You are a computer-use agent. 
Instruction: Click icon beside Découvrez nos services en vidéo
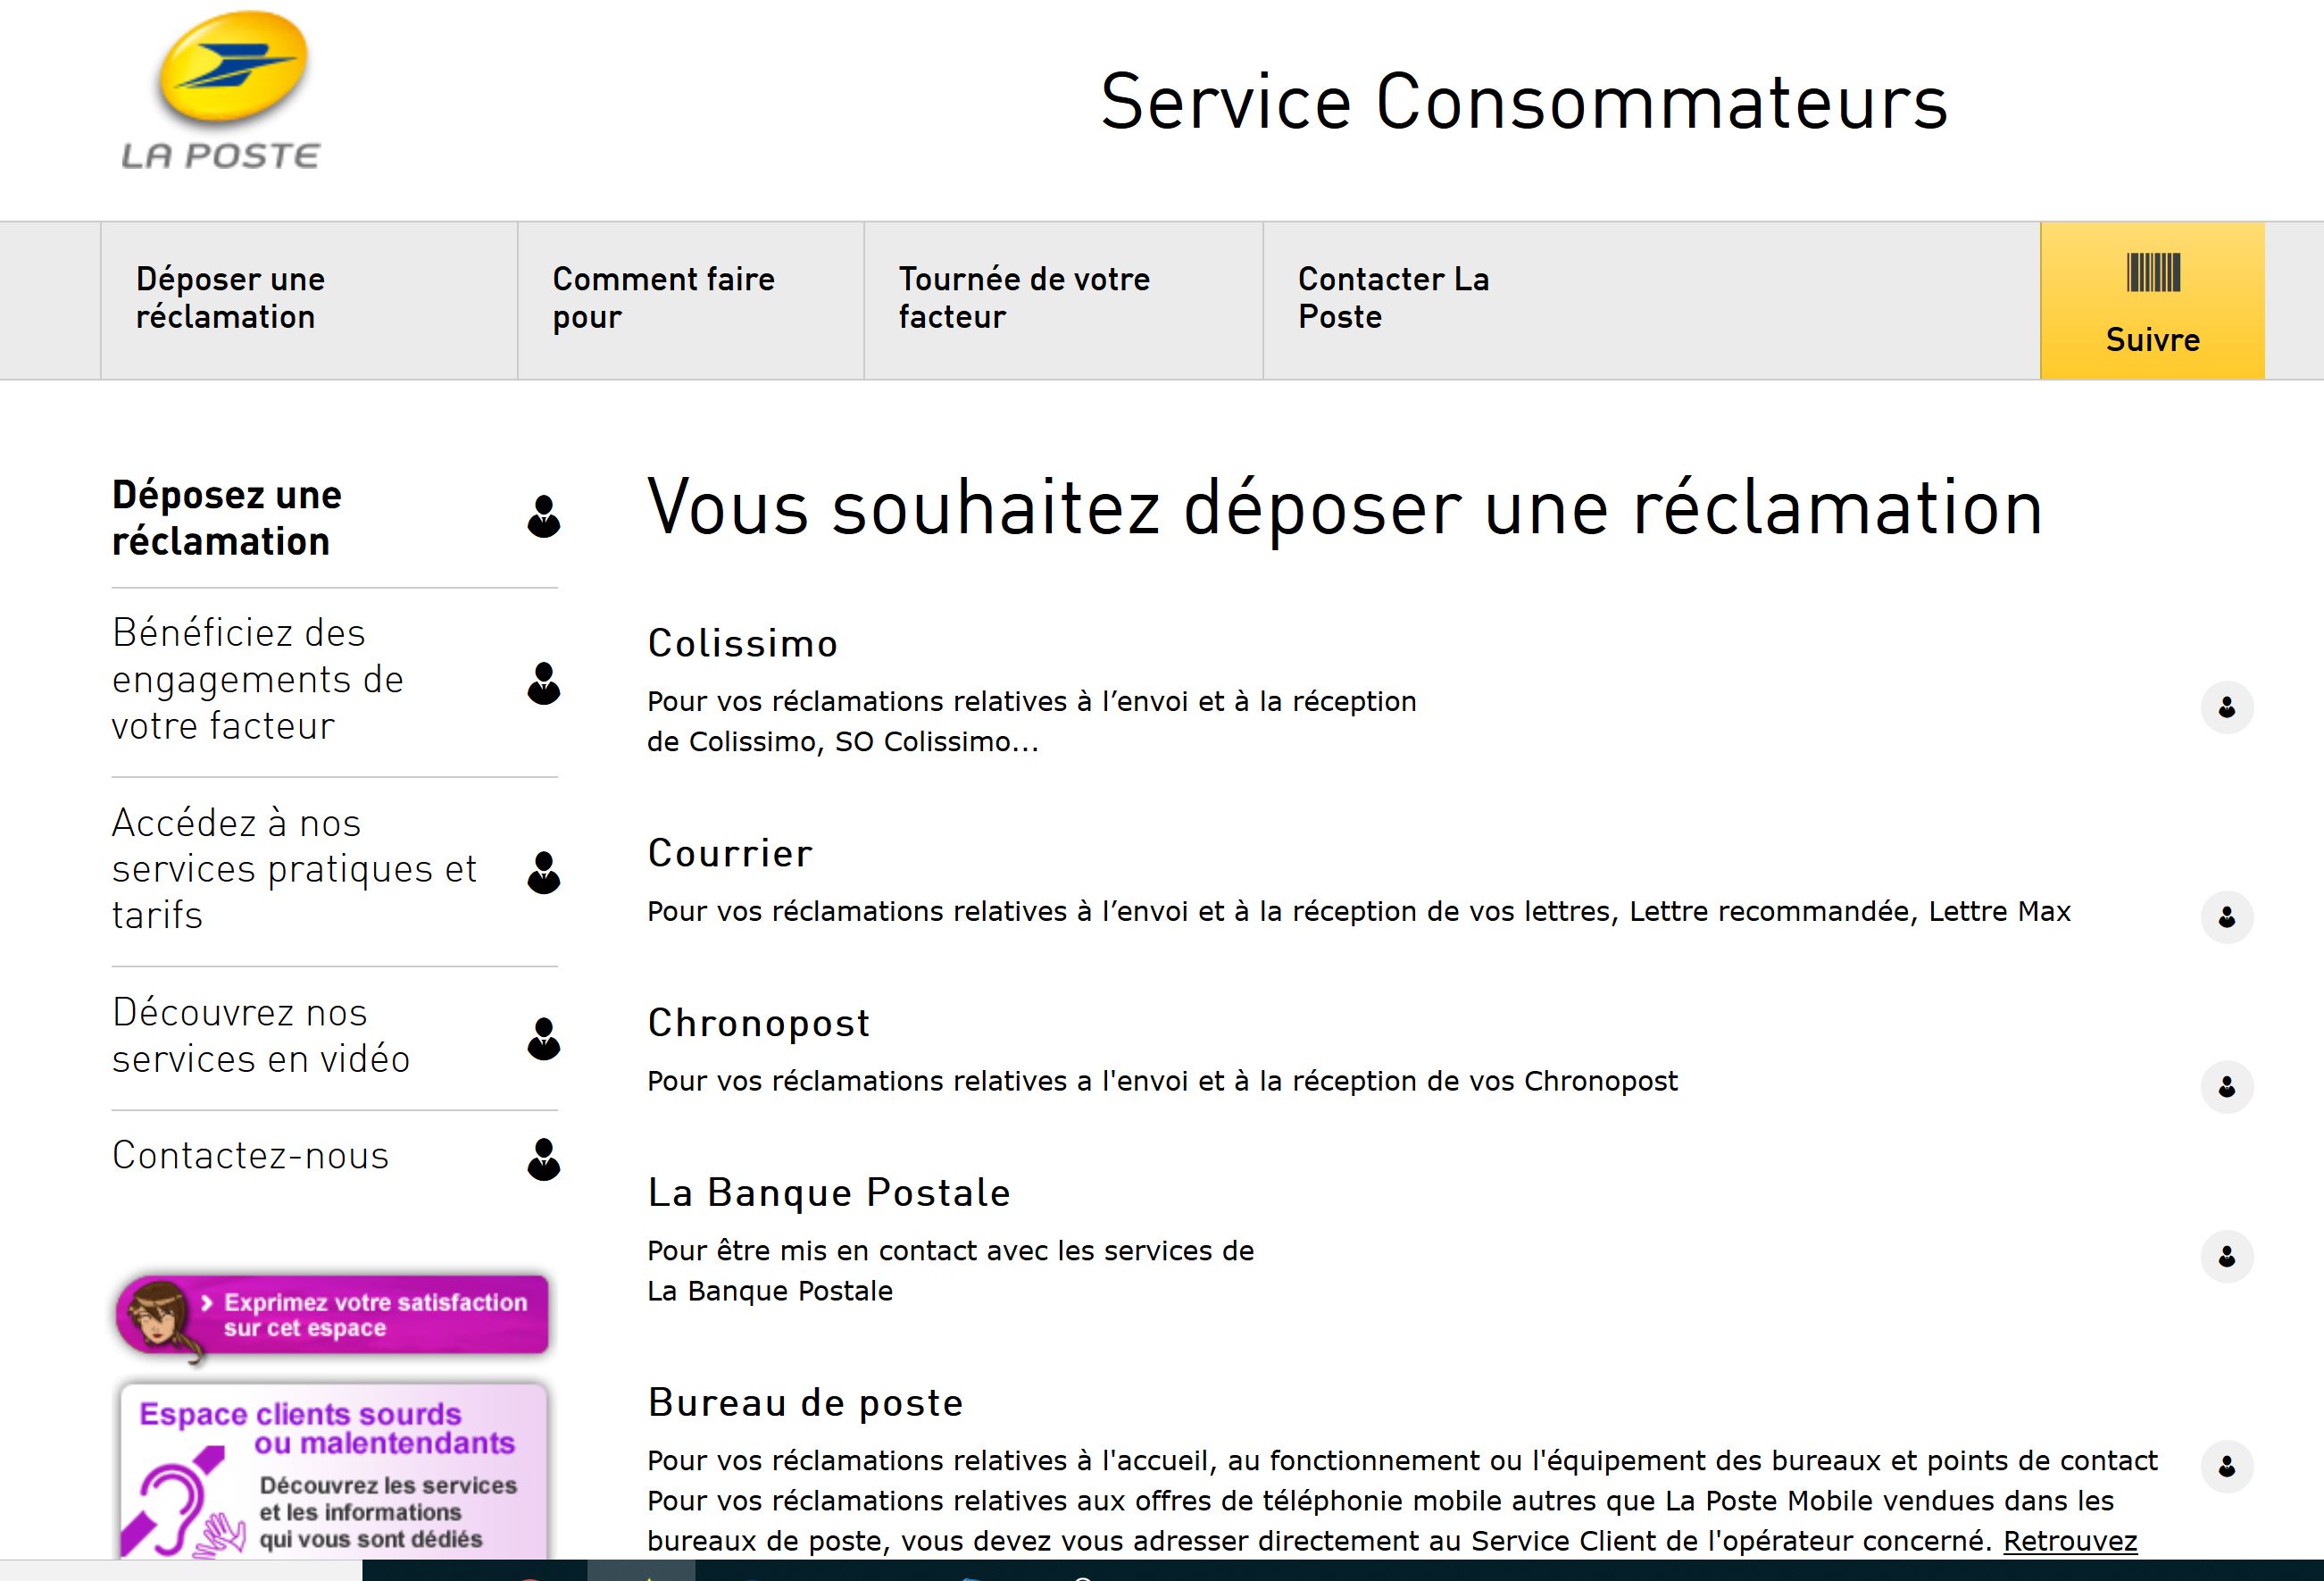[543, 1039]
